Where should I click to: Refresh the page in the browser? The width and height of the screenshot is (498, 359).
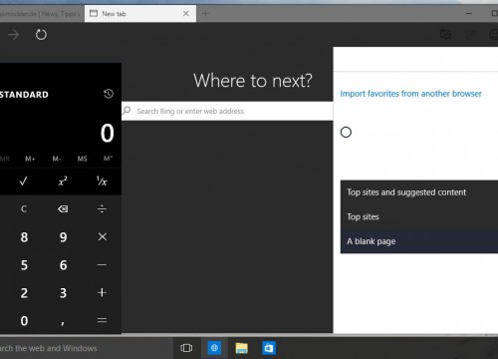point(41,35)
